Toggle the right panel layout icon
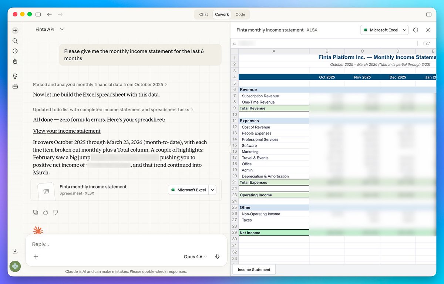Image resolution: width=444 pixels, height=284 pixels. (x=429, y=14)
